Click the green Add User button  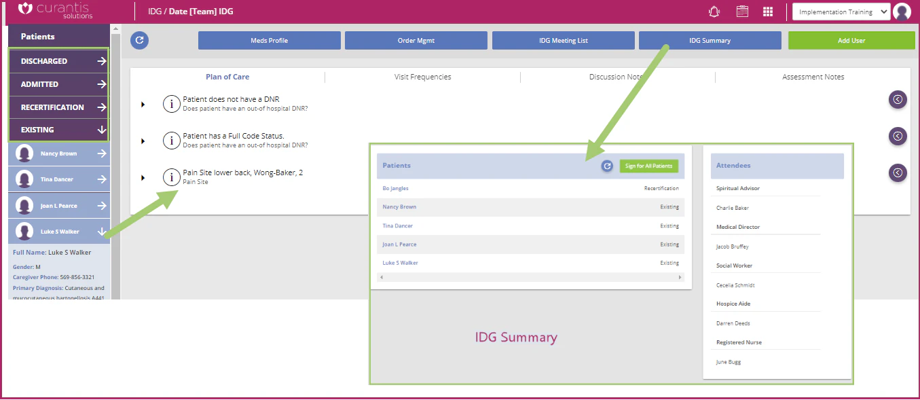click(x=851, y=40)
